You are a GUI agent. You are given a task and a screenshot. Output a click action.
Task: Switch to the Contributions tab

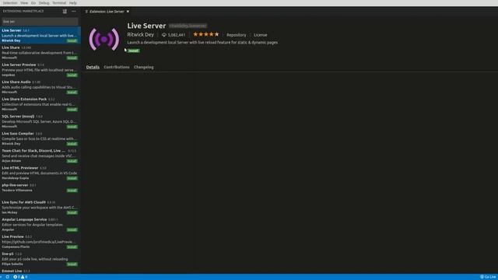coord(117,67)
